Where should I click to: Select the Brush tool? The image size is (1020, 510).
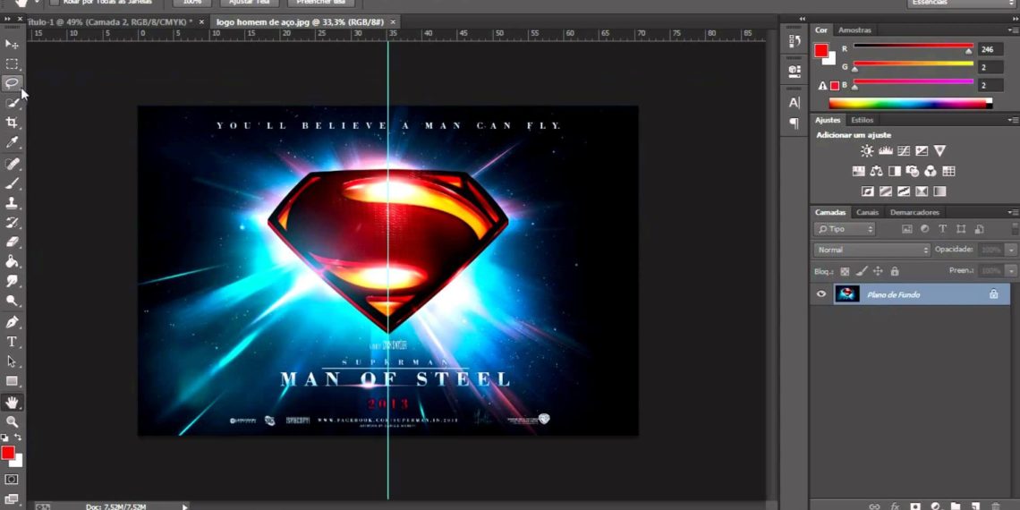tap(12, 183)
